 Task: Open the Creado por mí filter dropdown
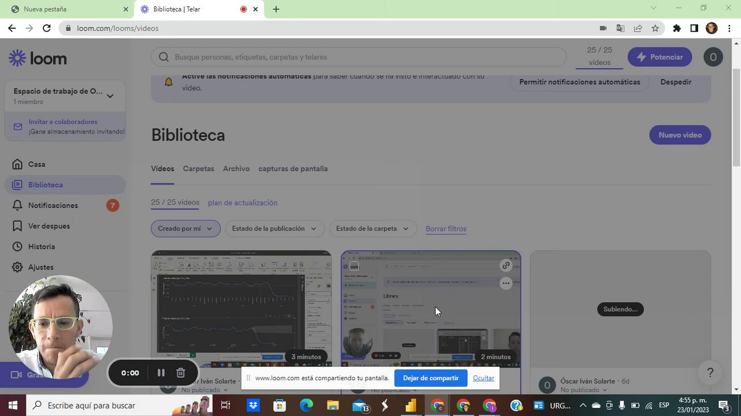tap(186, 229)
